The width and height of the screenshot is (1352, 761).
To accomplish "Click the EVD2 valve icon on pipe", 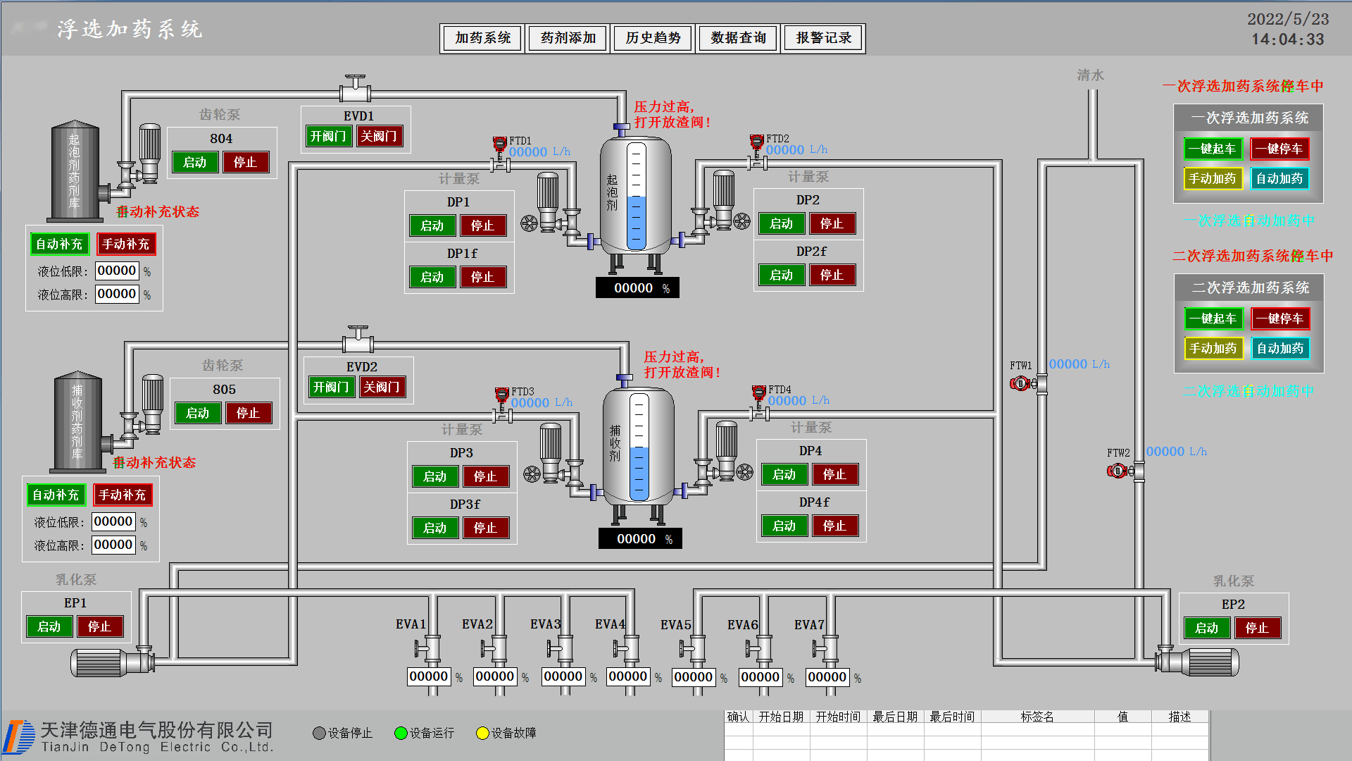I will coord(358,340).
